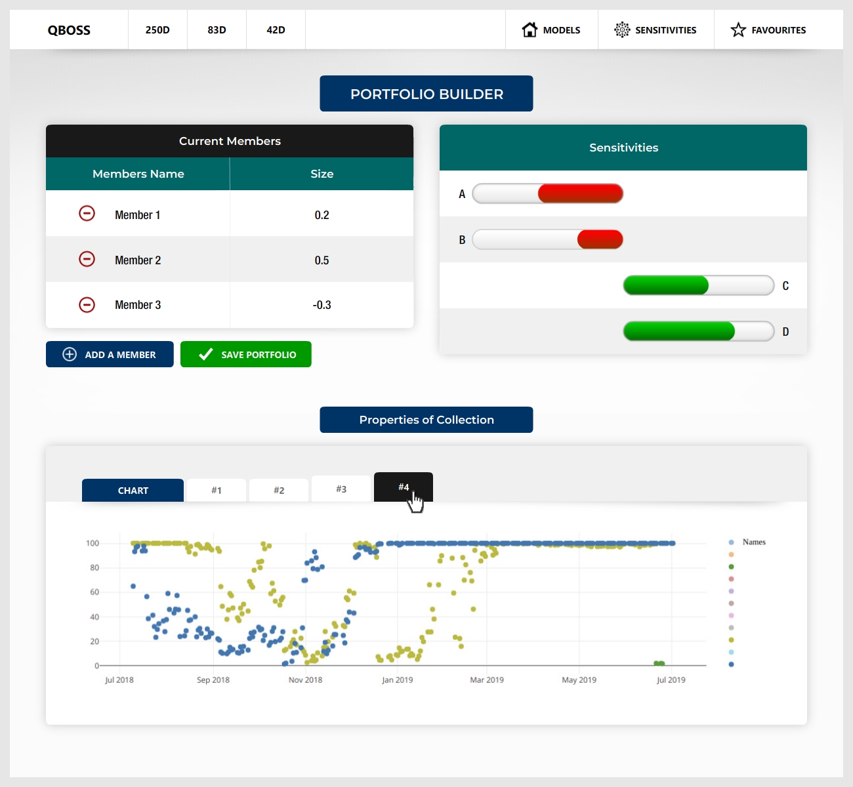The height and width of the screenshot is (787, 853).
Task: Open the #2 tab
Action: click(279, 491)
